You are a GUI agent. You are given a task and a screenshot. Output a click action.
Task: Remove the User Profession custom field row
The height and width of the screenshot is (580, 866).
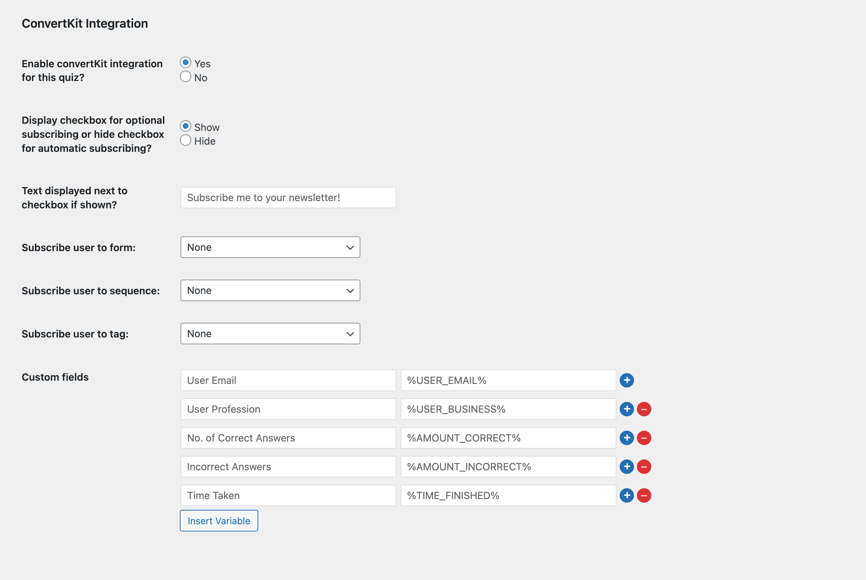644,409
